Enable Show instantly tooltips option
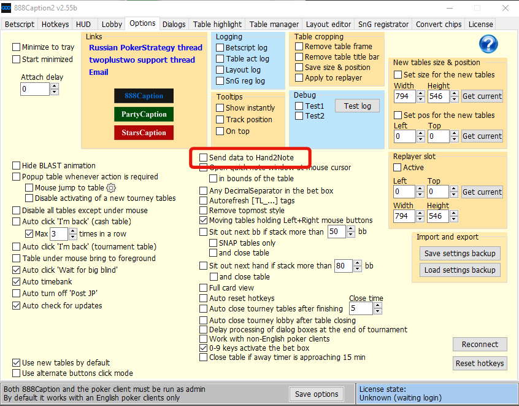 point(220,108)
